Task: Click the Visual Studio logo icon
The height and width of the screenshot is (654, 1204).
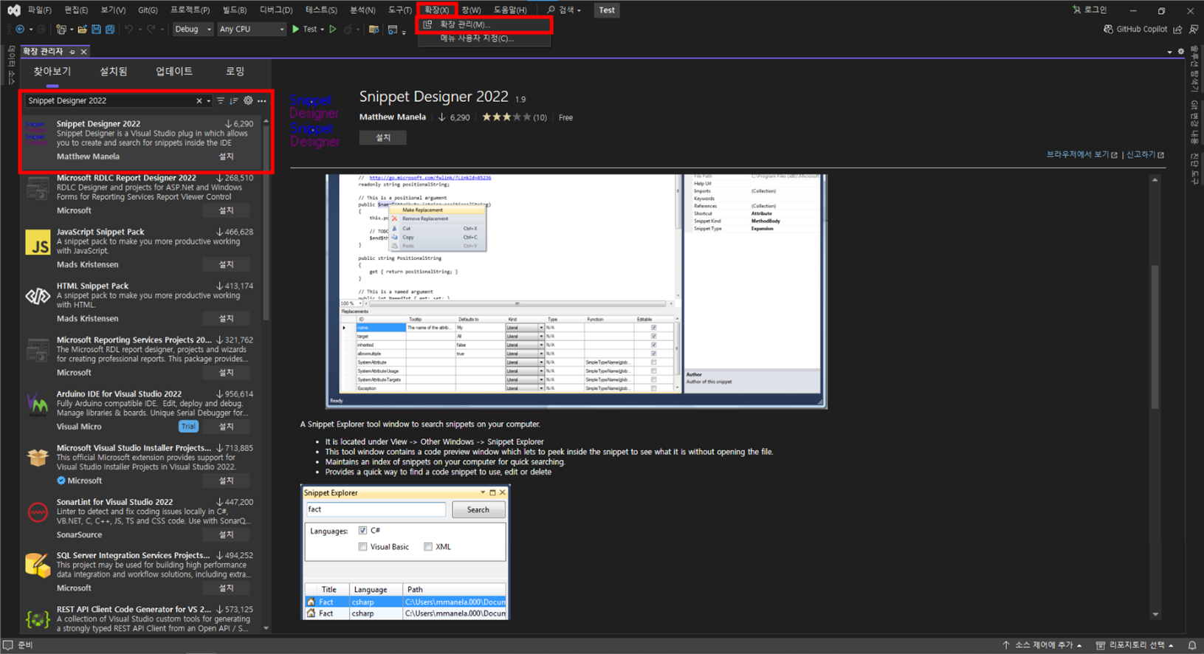Action: (x=13, y=10)
